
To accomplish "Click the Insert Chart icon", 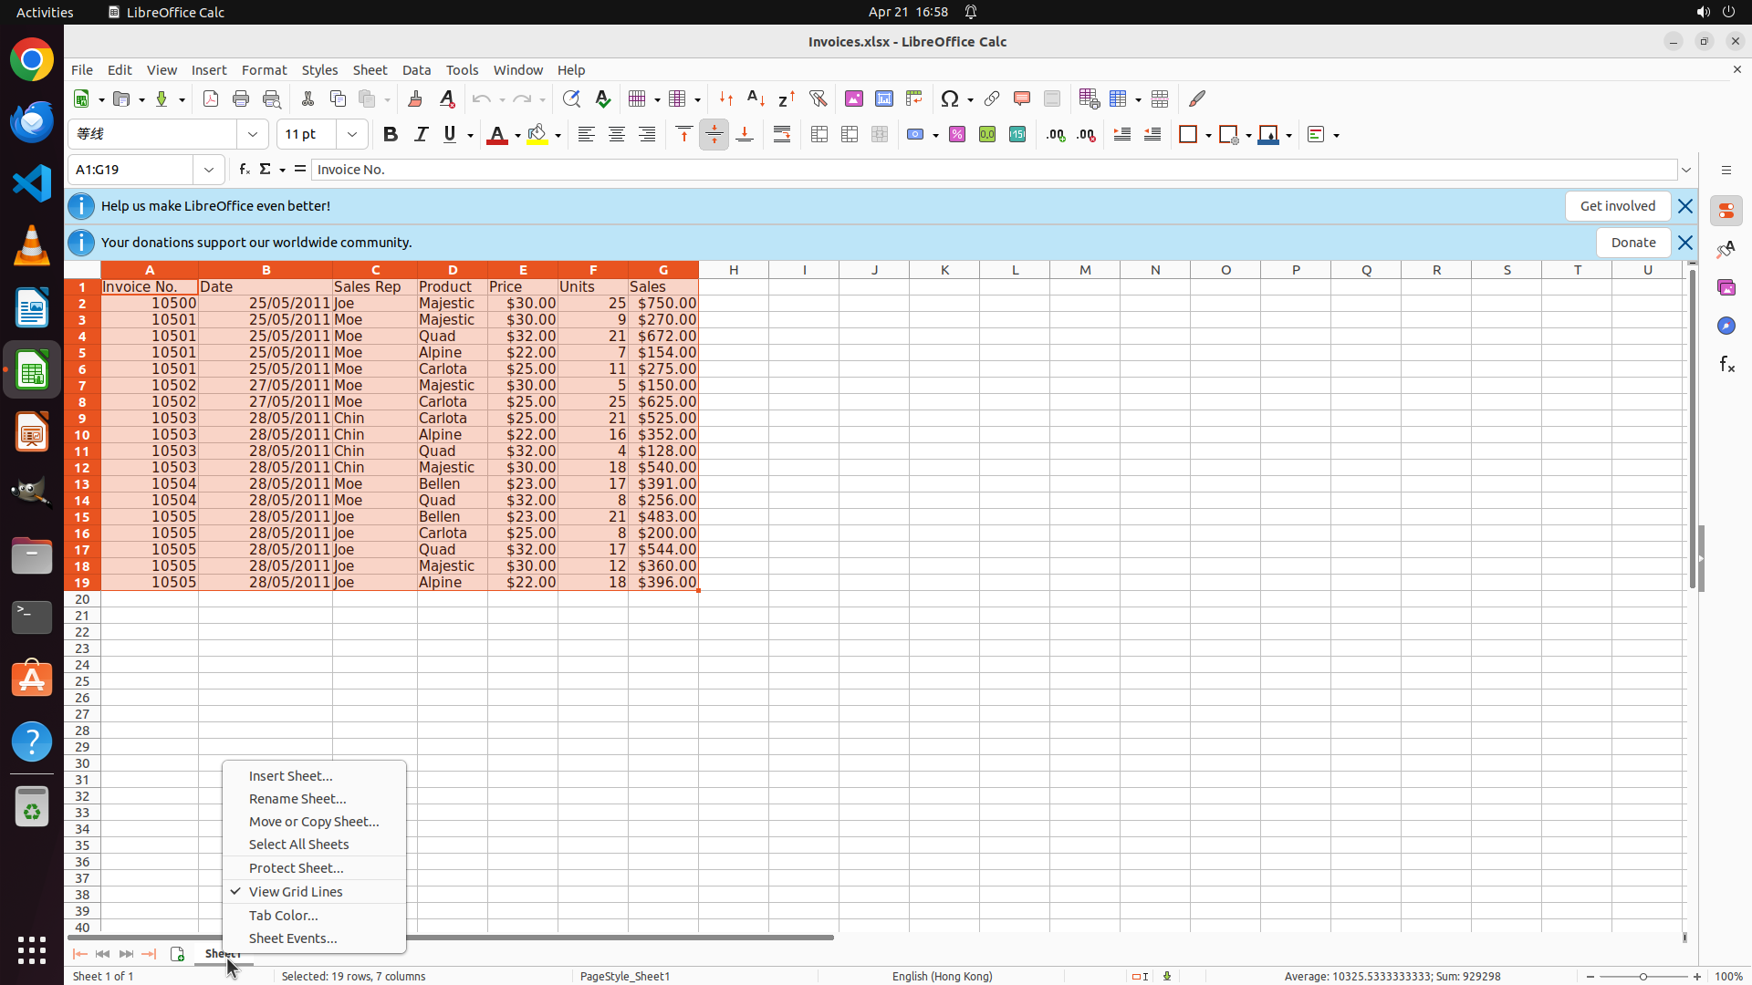I will tap(883, 98).
